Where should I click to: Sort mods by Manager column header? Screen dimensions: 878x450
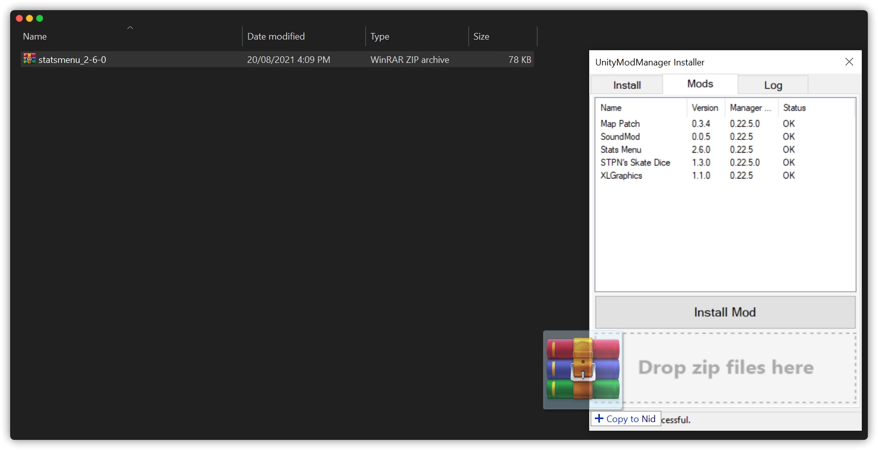[750, 108]
